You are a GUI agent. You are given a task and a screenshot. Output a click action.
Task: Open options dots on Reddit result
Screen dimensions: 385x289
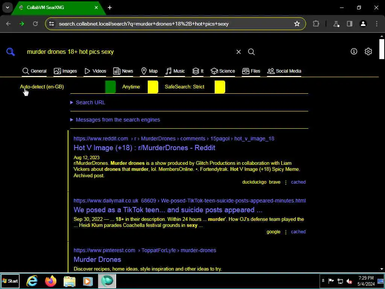[286, 183]
